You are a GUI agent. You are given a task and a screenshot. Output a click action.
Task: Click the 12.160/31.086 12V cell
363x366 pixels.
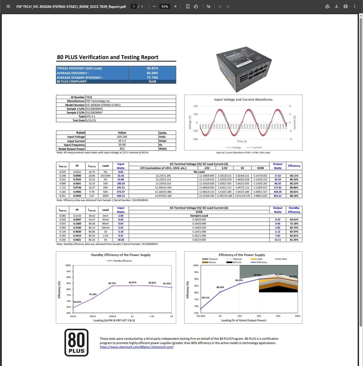point(163,192)
